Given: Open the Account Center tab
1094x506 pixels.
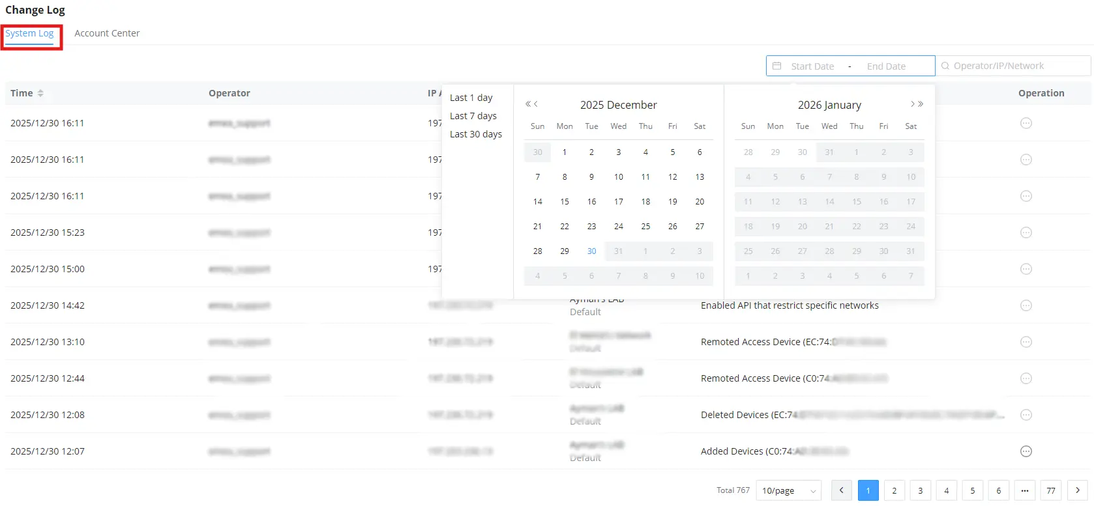Looking at the screenshot, I should (x=107, y=33).
